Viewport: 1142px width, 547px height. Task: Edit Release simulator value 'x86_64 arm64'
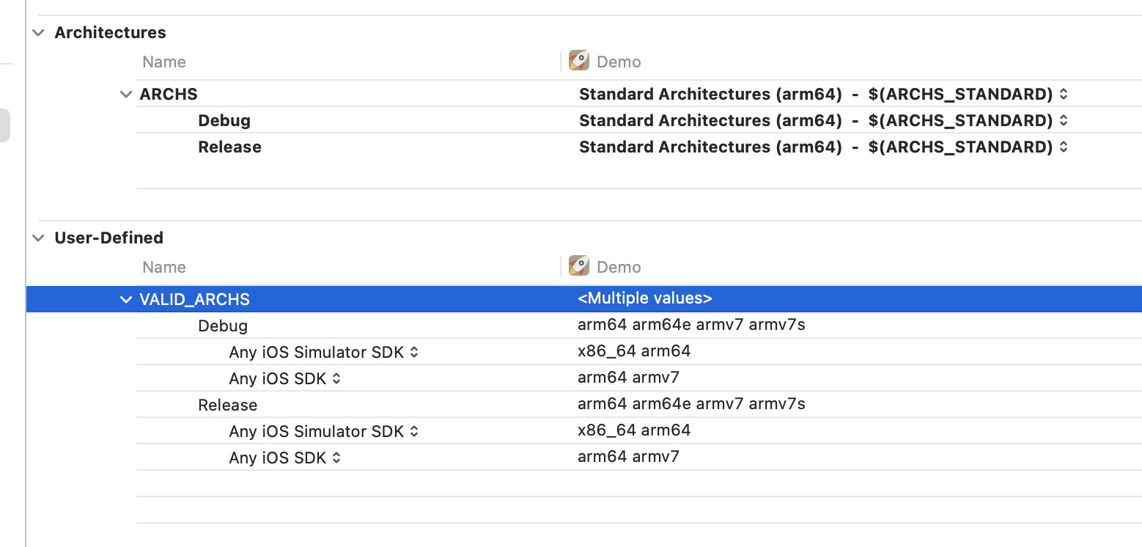click(x=634, y=430)
